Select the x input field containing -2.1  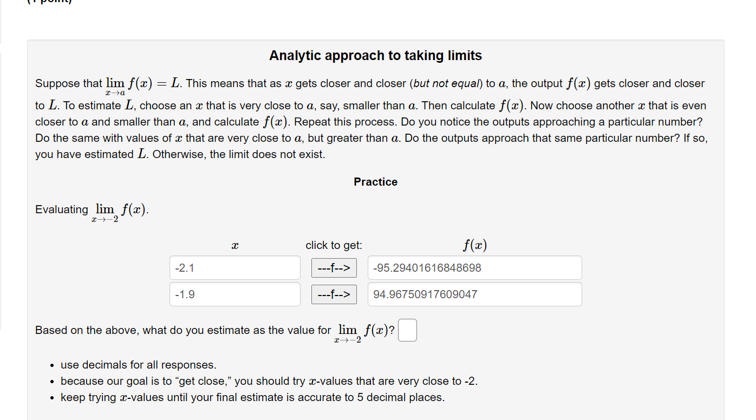point(234,267)
